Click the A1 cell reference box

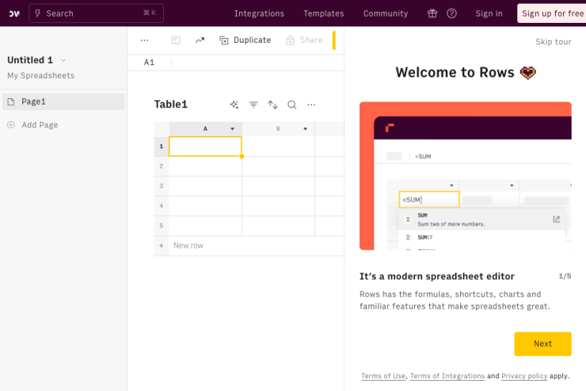pos(149,63)
